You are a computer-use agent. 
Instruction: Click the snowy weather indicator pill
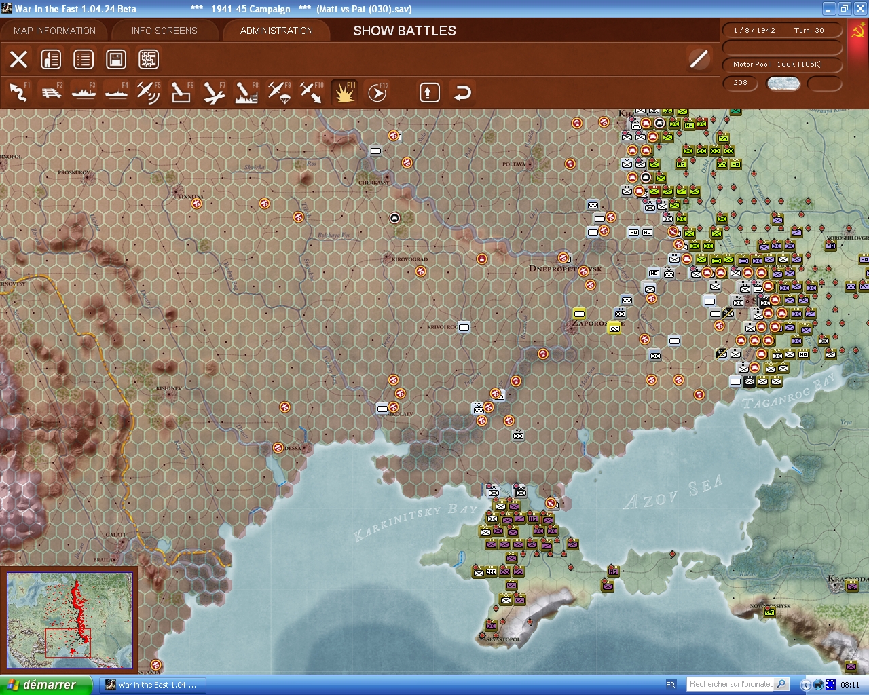coord(783,83)
